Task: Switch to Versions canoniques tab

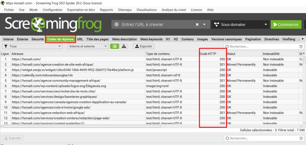Action: [x=227, y=39]
